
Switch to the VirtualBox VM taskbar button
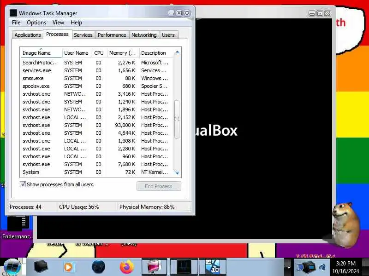pyautogui.click(x=213, y=267)
